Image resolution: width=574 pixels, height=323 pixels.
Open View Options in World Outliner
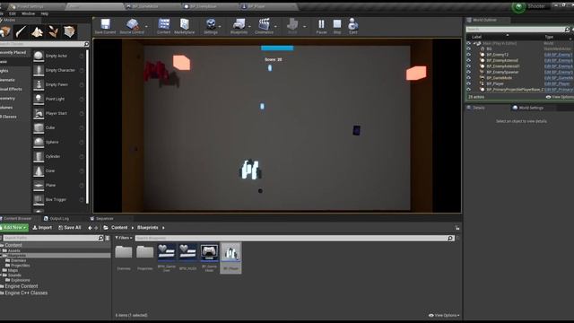coord(560,97)
